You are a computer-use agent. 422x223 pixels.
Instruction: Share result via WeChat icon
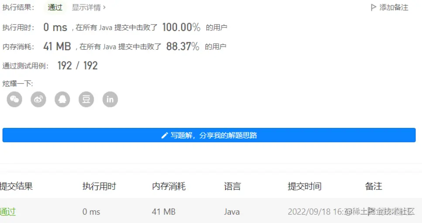[14, 99]
